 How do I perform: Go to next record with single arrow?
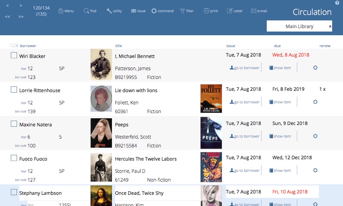tap(21, 6)
